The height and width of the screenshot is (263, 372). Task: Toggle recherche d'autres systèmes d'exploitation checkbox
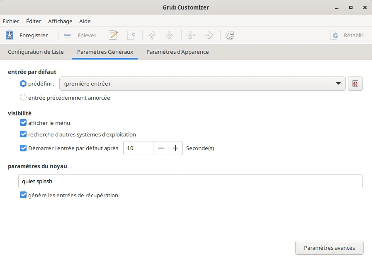23,134
